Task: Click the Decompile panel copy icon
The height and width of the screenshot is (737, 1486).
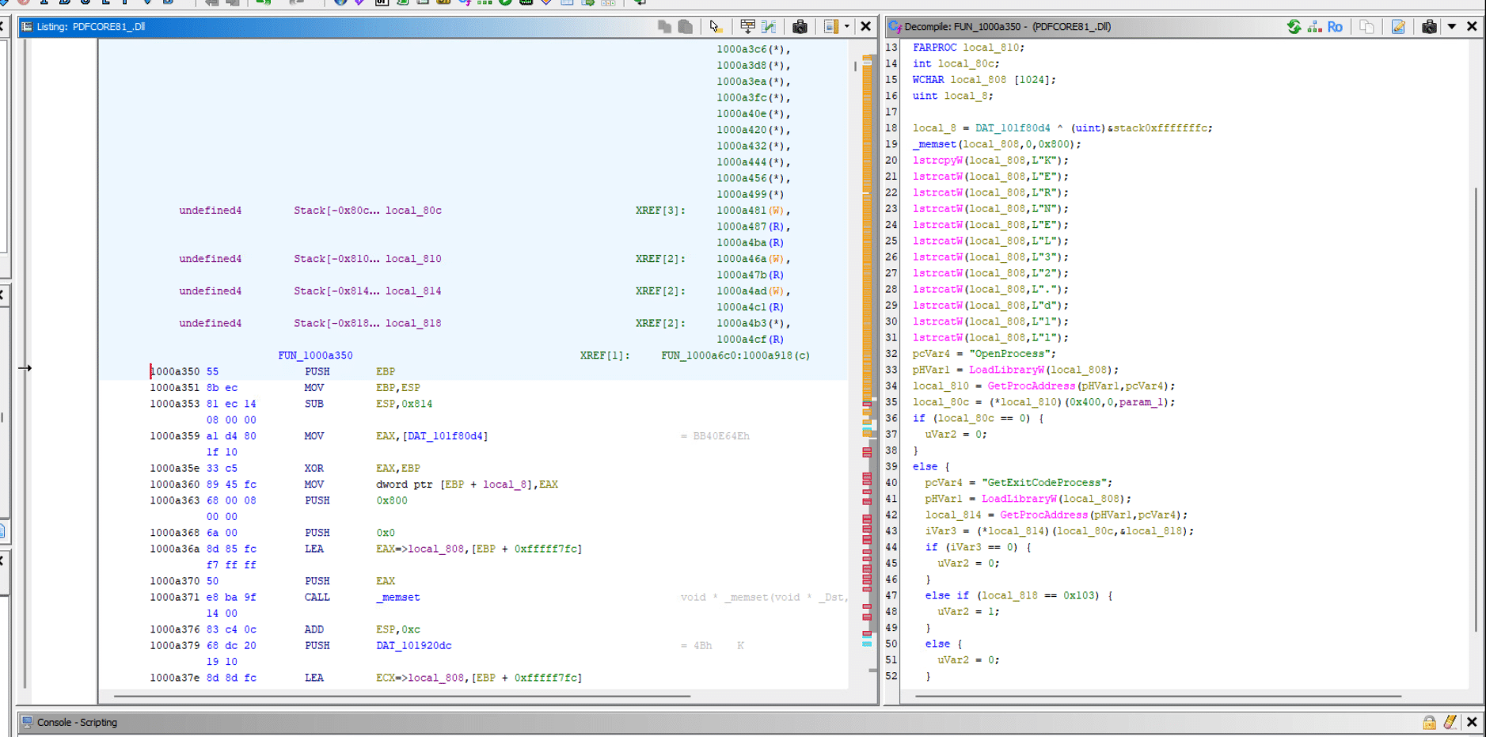Action: click(1366, 26)
